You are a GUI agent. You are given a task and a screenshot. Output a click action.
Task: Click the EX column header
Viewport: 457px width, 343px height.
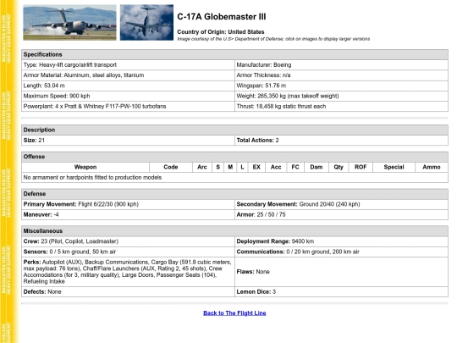tap(256, 167)
